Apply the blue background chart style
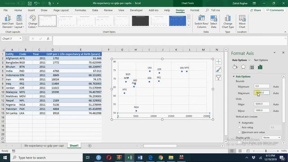The height and width of the screenshot is (162, 288). click(177, 21)
